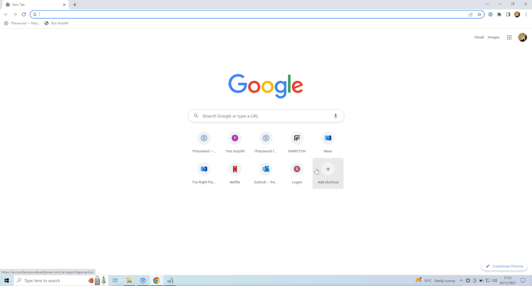Click the share this page icon
The image size is (532, 286).
[471, 14]
